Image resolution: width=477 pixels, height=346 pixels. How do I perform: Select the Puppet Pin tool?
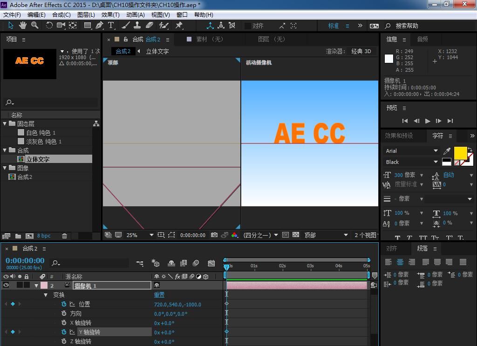click(x=179, y=26)
